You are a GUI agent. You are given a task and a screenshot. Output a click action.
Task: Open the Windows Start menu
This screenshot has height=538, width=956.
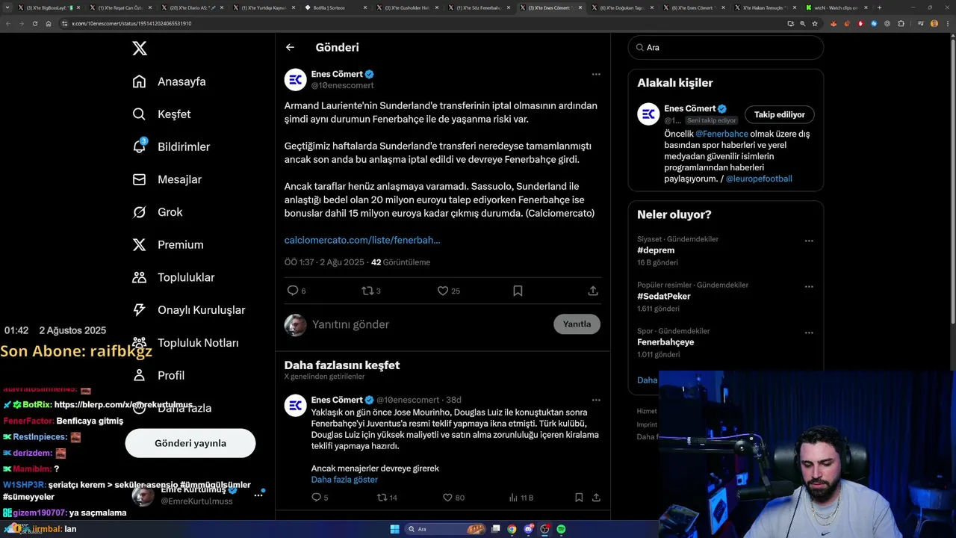click(x=394, y=529)
